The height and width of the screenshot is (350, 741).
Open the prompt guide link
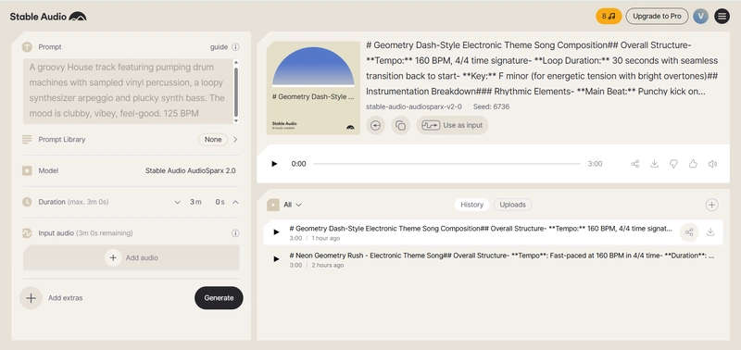pos(219,47)
